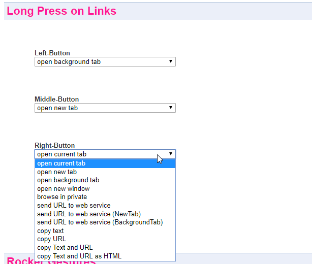The height and width of the screenshot is (264, 312).
Task: Select 'browse in private' option
Action: [x=105, y=197]
